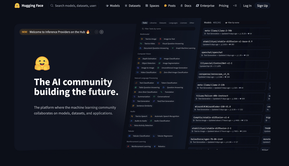Open the meta-llama/Llama-2-70b model card
Image resolution: width=289 pixels, height=166 pixels.
tap(237, 32)
